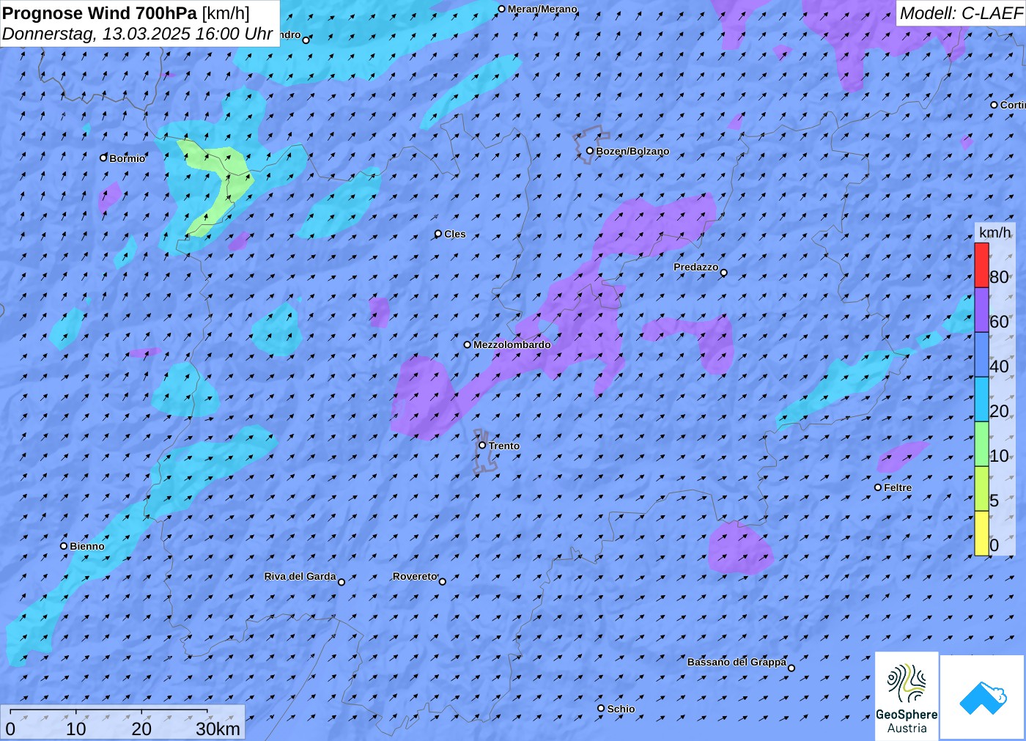This screenshot has height=741, width=1026.
Task: Click the 'Prognose Wind 700hPa' title
Action: pos(100,12)
